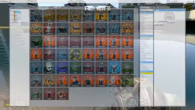Choose the City Scanner NPC icon

click(88, 16)
